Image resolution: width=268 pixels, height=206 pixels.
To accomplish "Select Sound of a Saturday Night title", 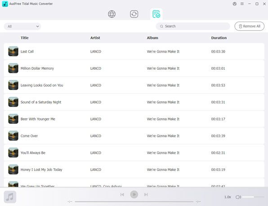I will tap(40, 102).
